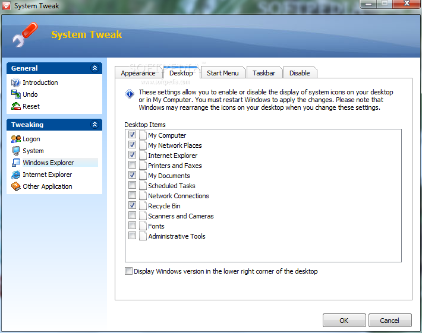Click the Undo link in sidebar
Image resolution: width=422 pixels, height=333 pixels.
(30, 94)
